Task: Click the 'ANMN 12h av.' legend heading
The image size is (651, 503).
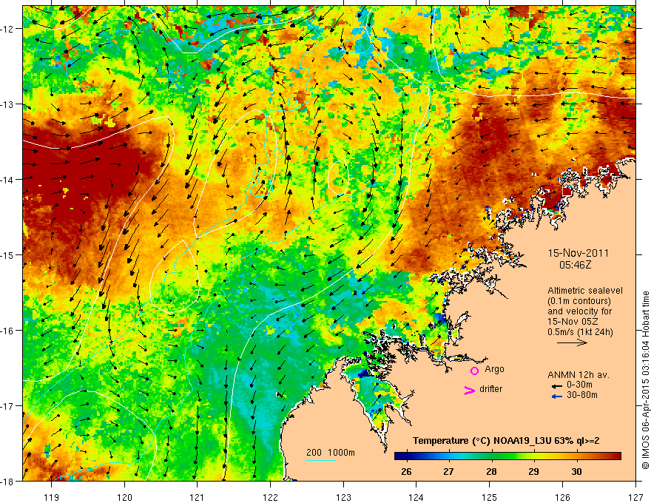Action: pos(579,375)
